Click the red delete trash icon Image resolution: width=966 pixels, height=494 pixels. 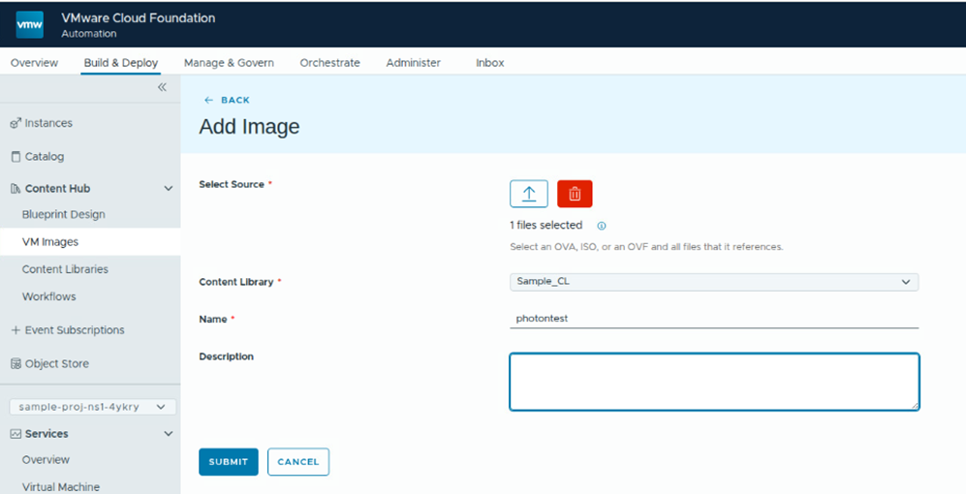(575, 194)
